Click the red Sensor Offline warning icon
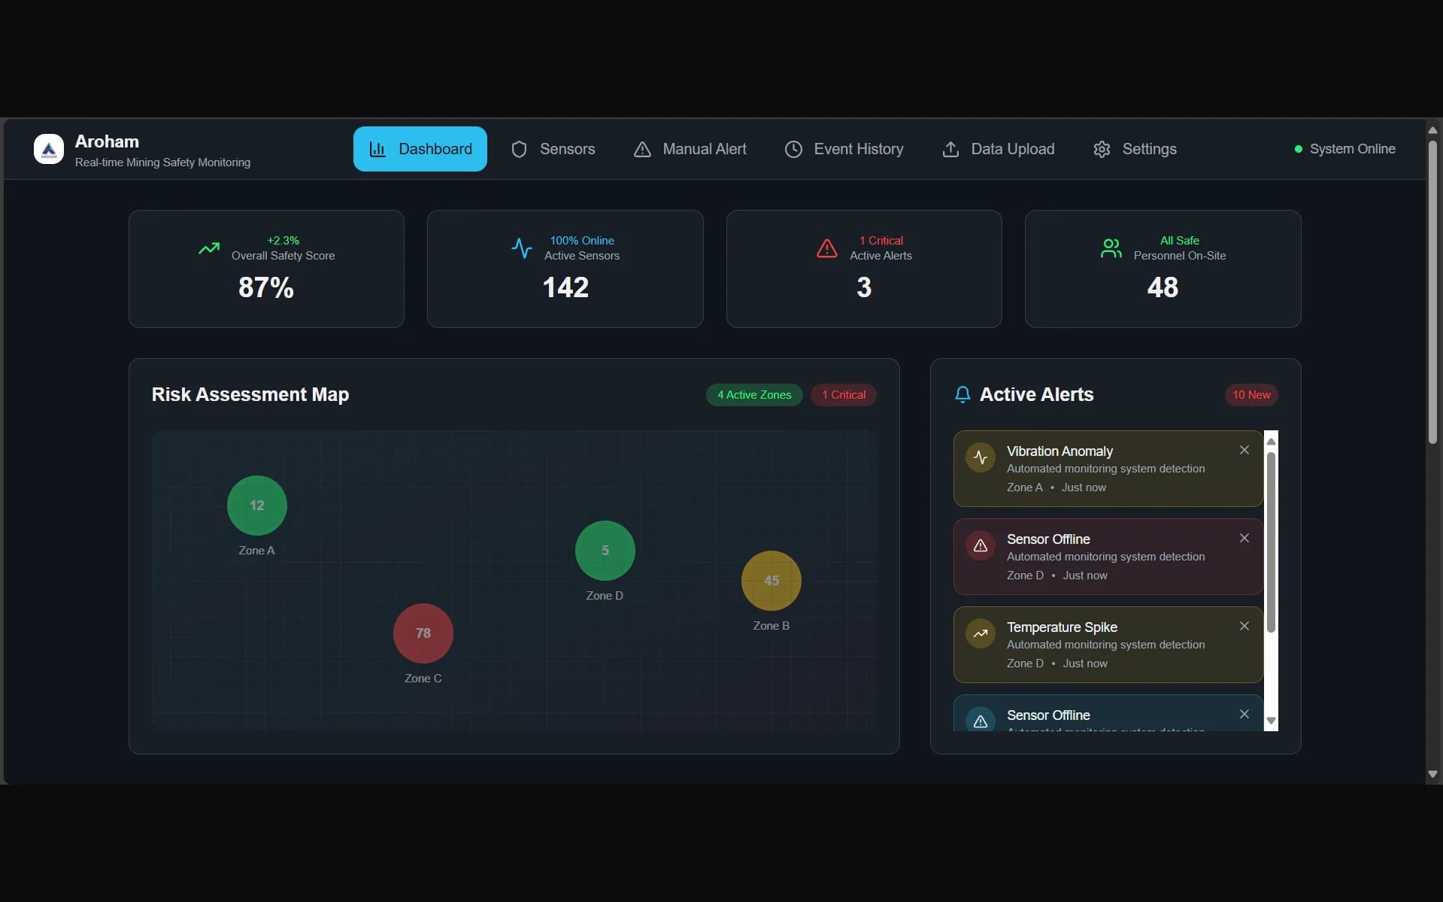The height and width of the screenshot is (902, 1443). pos(981,545)
